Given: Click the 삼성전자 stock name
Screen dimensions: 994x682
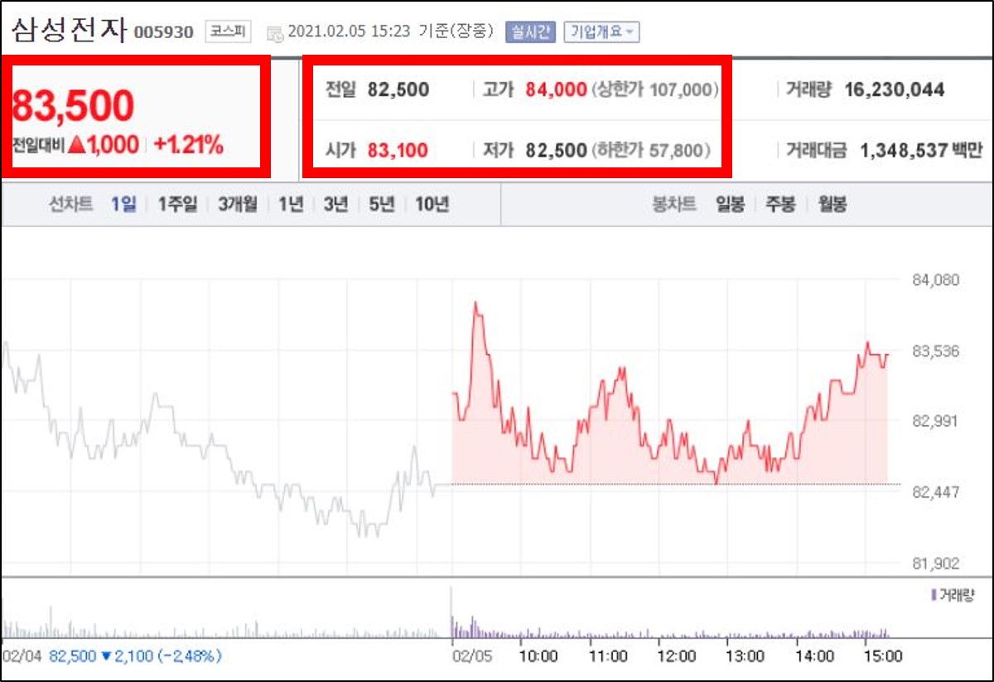Looking at the screenshot, I should pyautogui.click(x=68, y=31).
